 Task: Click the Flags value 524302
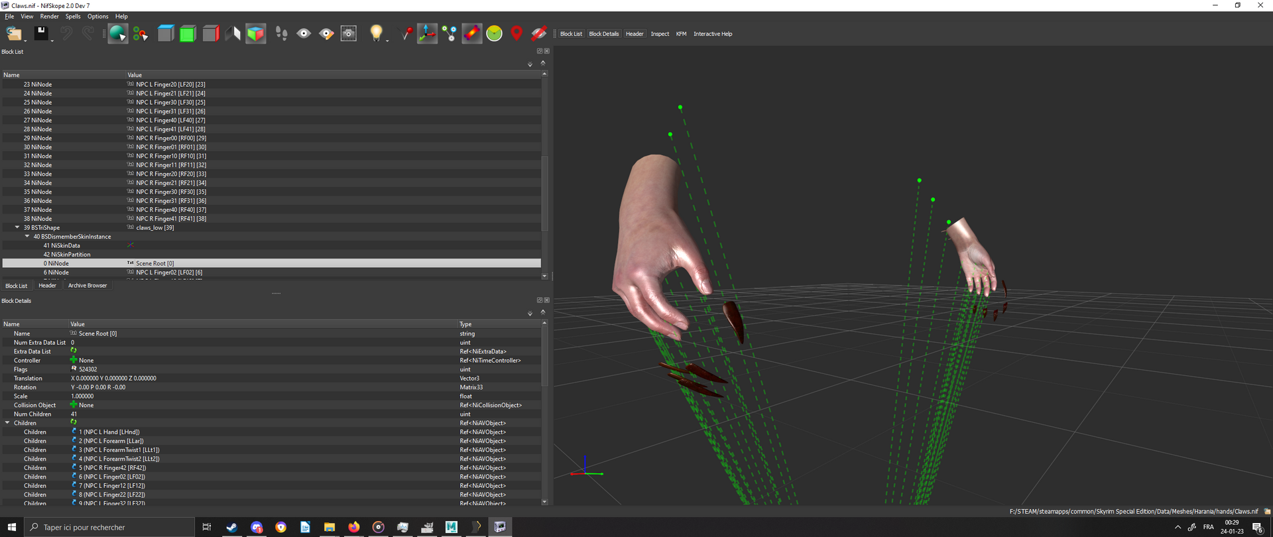[88, 369]
